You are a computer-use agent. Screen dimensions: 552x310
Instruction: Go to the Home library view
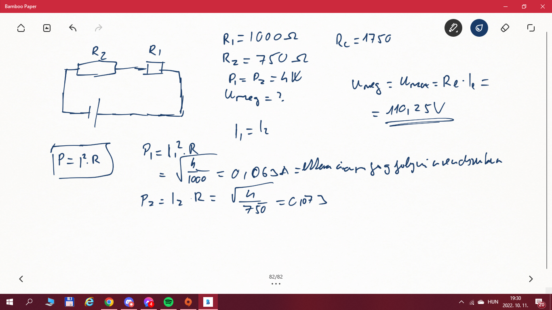[21, 28]
